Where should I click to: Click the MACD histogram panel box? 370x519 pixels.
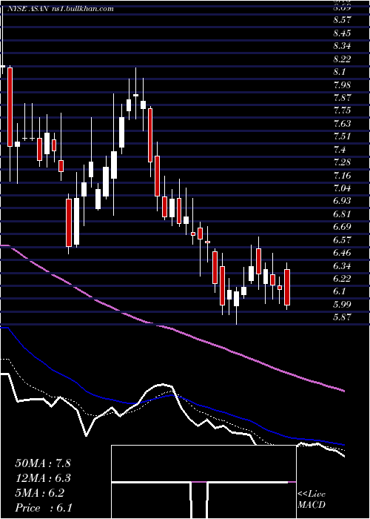[203, 482]
